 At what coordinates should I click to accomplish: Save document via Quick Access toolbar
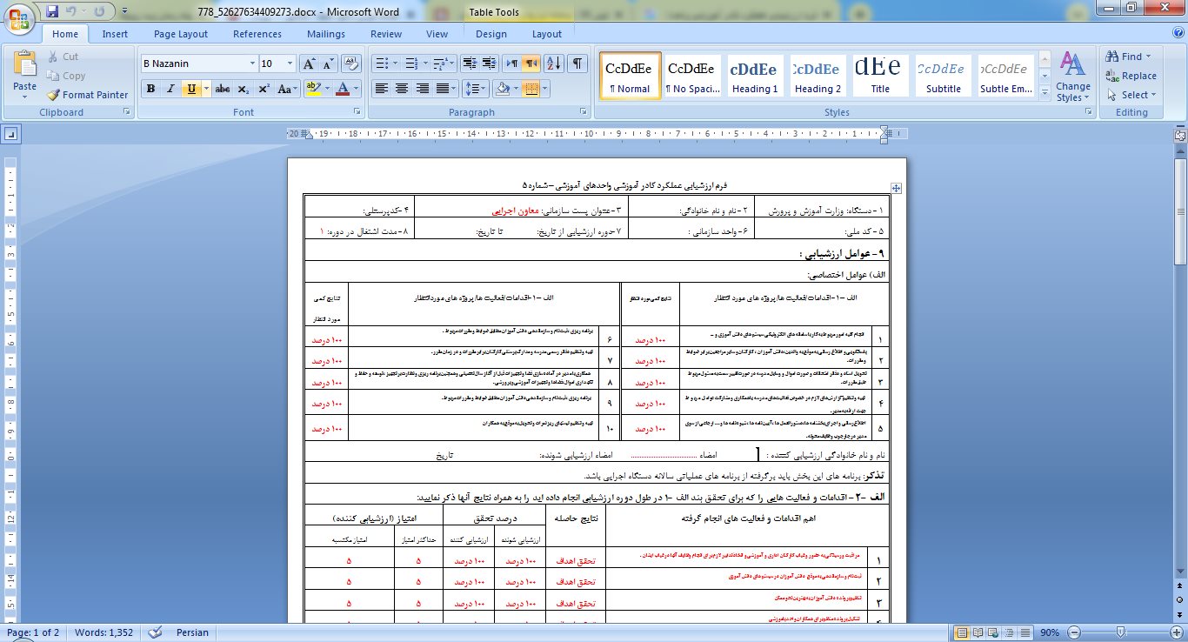click(x=52, y=11)
